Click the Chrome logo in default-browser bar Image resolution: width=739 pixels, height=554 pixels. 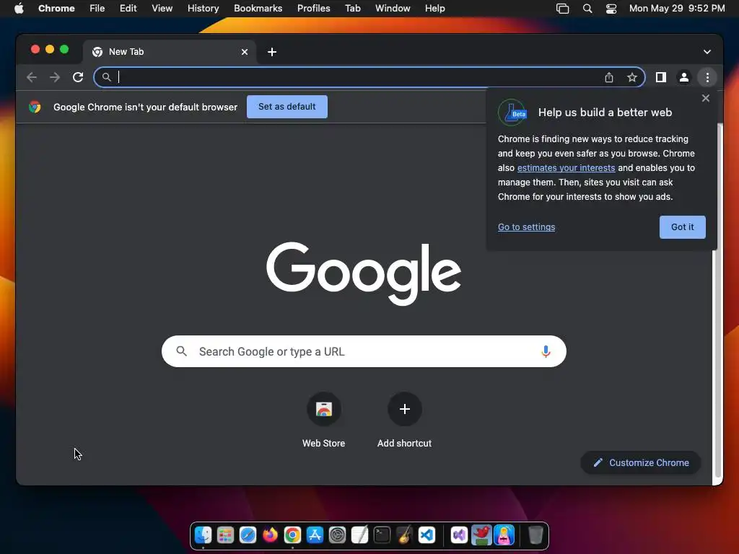click(35, 107)
